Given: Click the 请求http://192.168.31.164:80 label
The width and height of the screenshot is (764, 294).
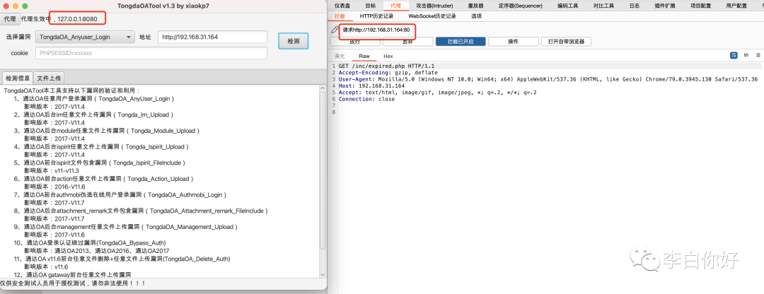Looking at the screenshot, I should 375,30.
